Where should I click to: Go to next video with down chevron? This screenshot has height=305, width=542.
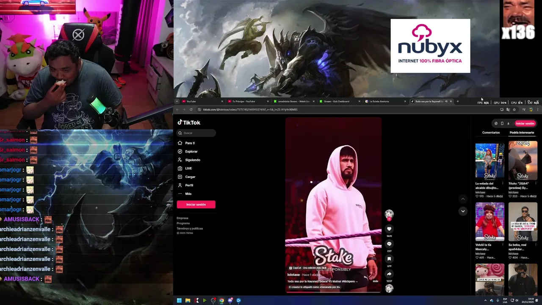coord(463,211)
